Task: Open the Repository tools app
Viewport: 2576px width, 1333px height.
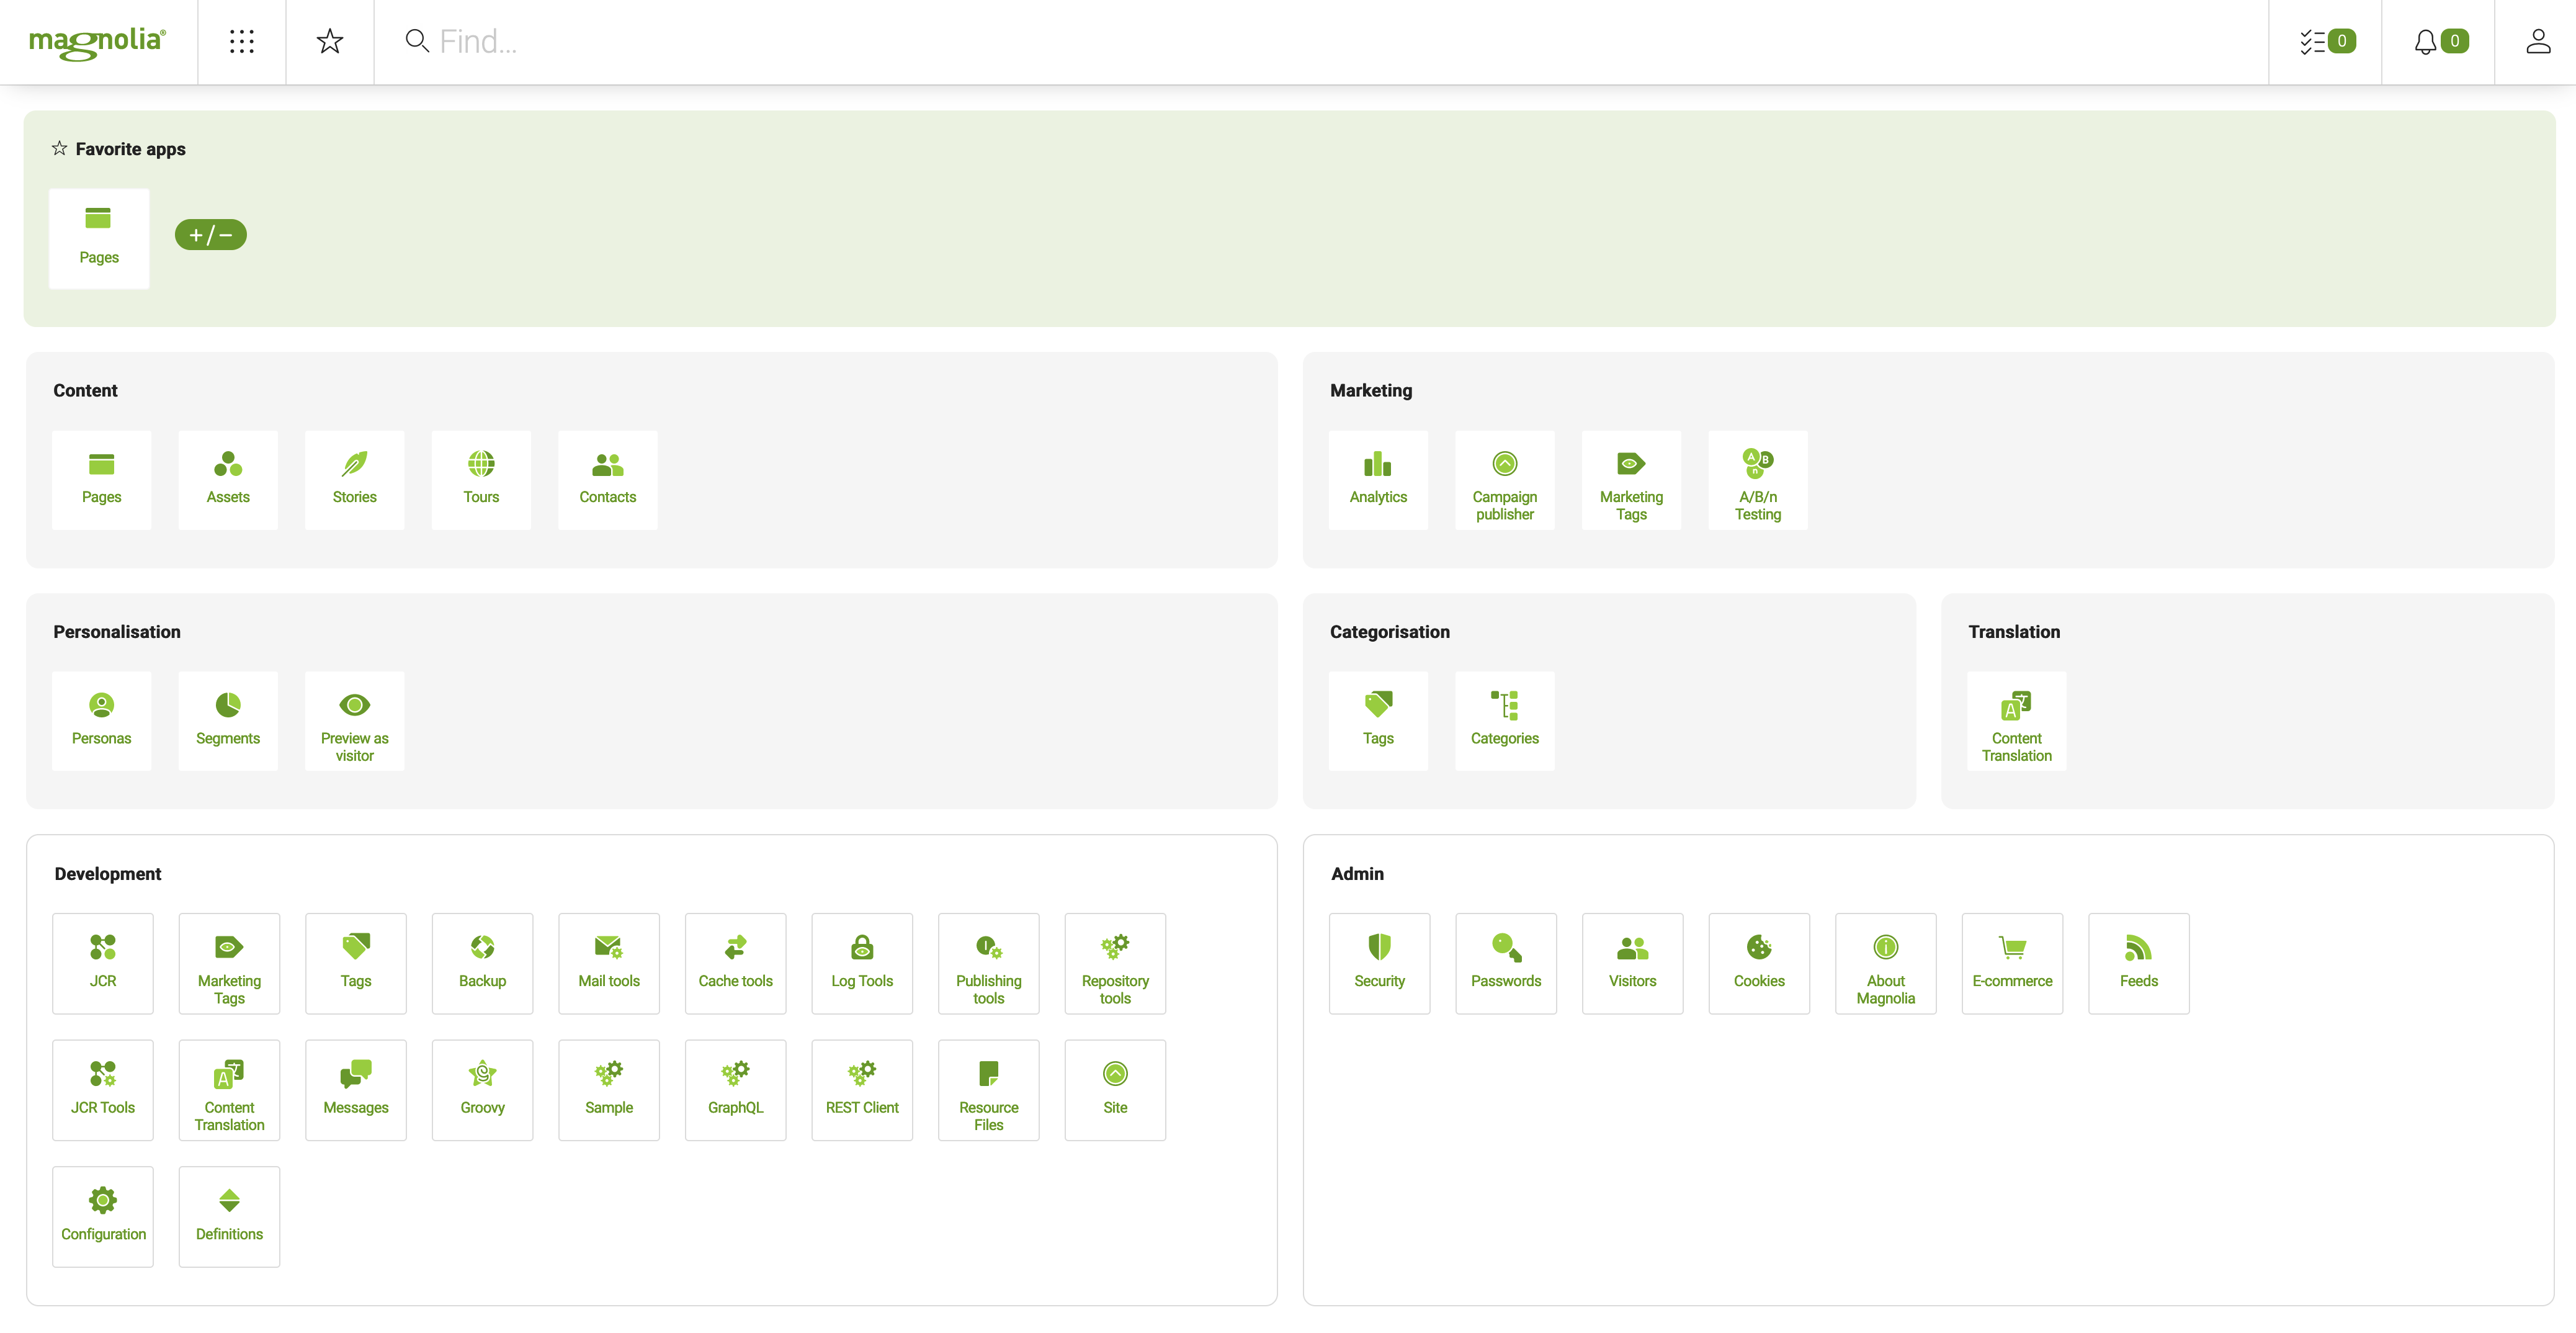Action: [x=1115, y=964]
